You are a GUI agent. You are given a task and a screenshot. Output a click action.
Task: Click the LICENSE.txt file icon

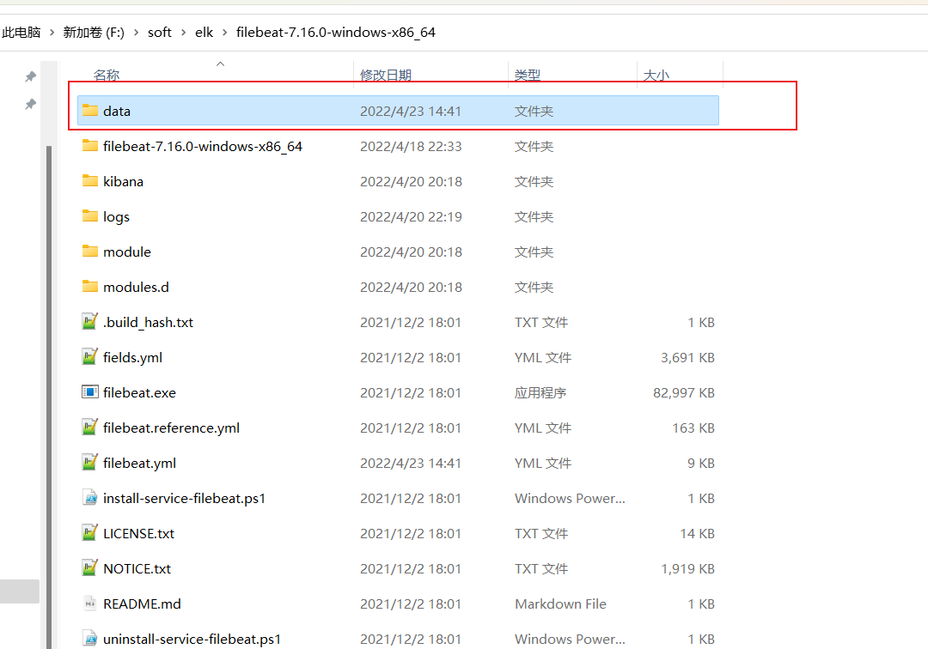(x=89, y=532)
